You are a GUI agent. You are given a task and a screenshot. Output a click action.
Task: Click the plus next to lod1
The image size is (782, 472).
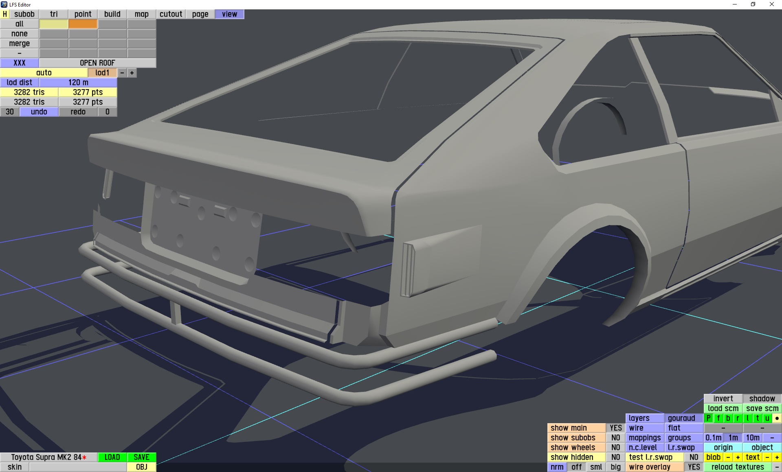pyautogui.click(x=132, y=73)
